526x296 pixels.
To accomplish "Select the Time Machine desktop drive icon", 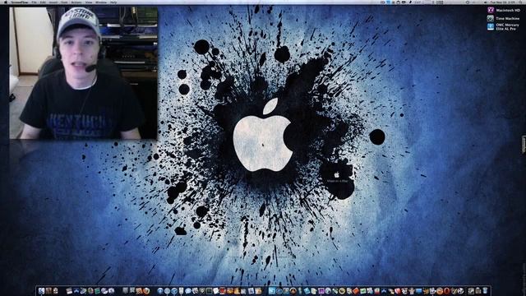I will 491,18.
